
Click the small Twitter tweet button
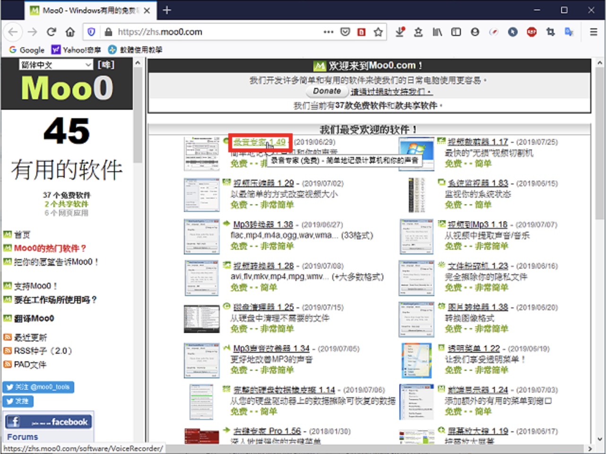coord(18,401)
